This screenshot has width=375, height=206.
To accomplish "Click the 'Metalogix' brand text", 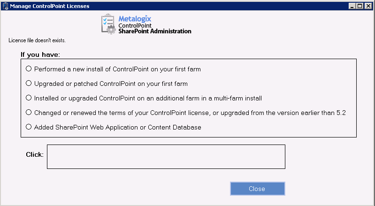I will [x=135, y=19].
